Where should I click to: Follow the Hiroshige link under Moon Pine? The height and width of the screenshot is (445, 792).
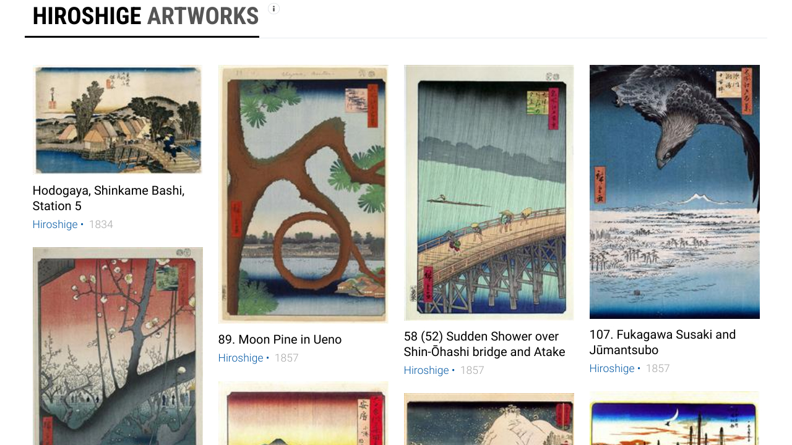point(241,358)
